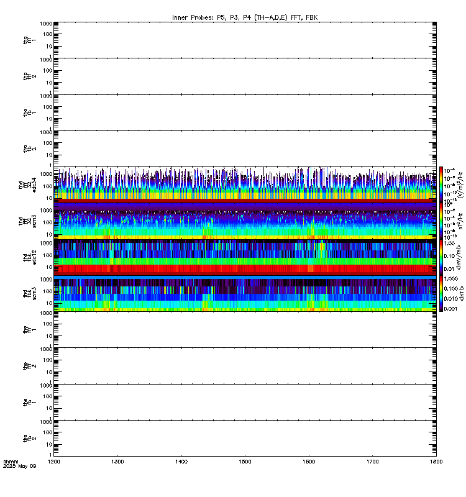
Task: Click the 1600 time axis label
Action: point(309,462)
